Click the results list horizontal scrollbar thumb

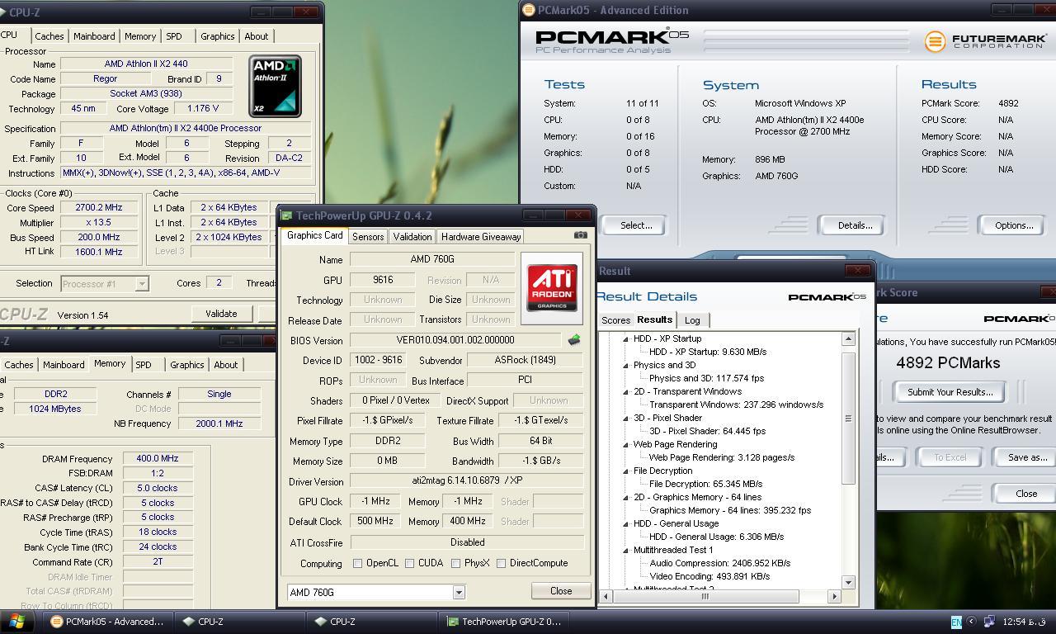pyautogui.click(x=705, y=596)
